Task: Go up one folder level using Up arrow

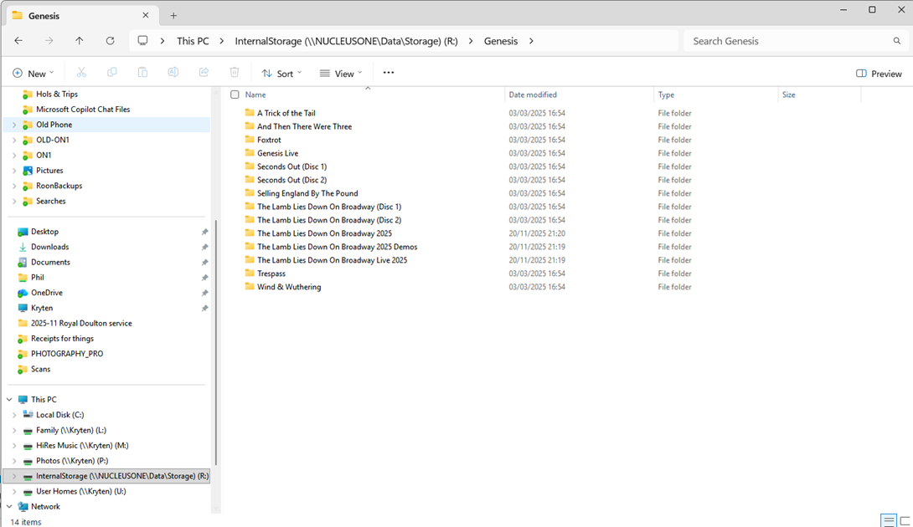Action: pos(80,41)
